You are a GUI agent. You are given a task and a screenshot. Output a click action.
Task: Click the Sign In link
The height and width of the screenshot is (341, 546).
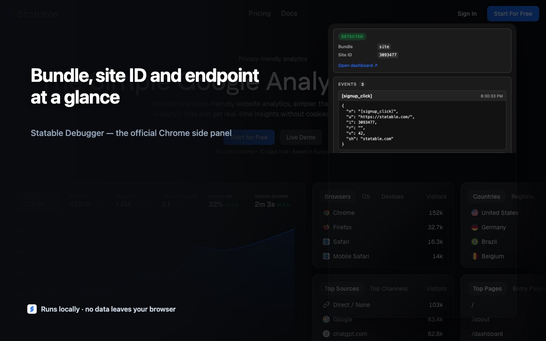(467, 14)
